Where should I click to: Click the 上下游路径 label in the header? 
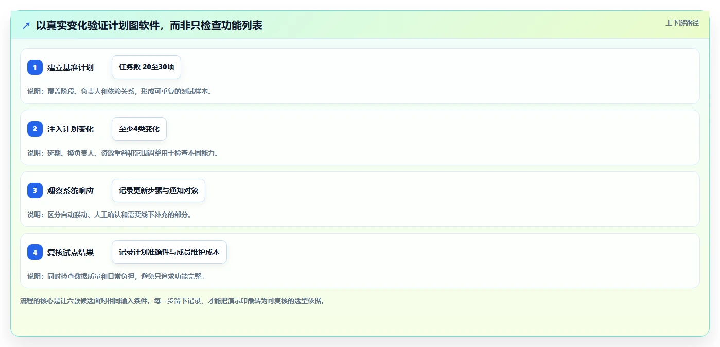682,23
